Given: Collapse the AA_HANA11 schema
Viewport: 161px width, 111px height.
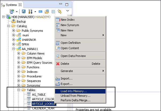Looking at the screenshot, I should pos(13,49).
